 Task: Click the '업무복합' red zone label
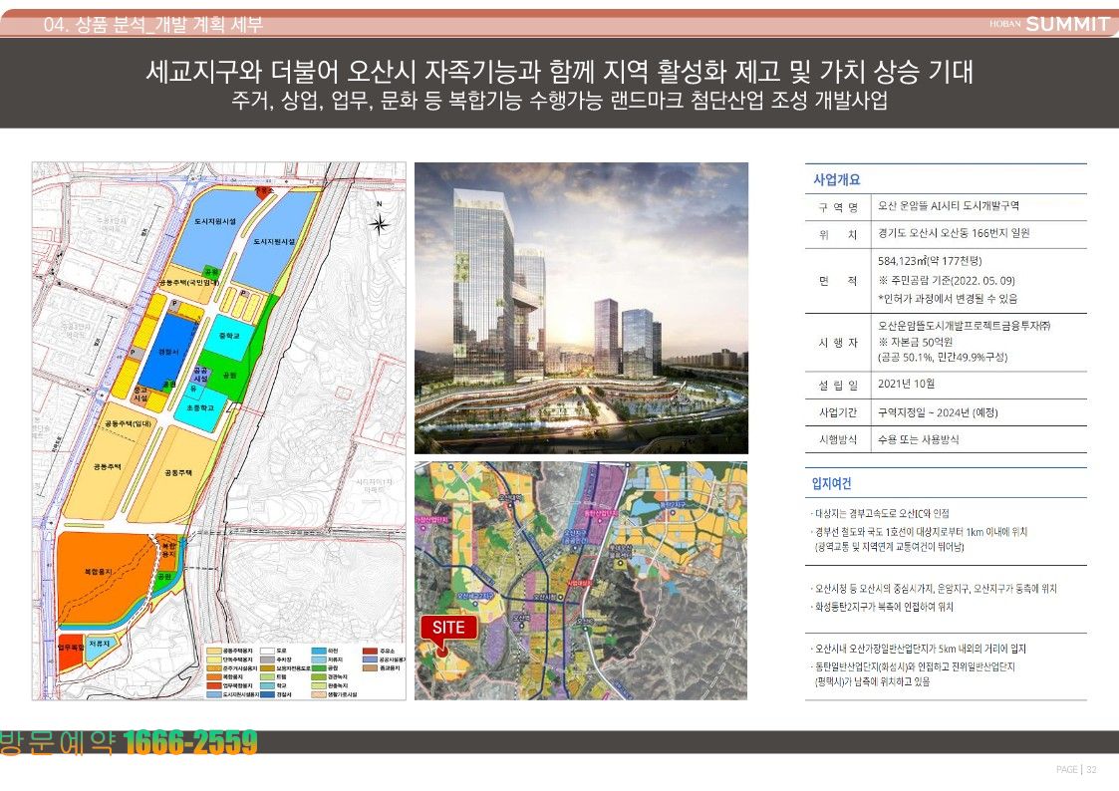pyautogui.click(x=71, y=647)
